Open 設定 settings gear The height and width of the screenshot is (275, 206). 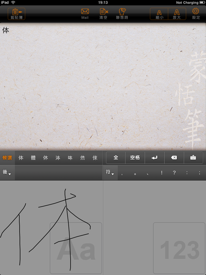coord(195,14)
